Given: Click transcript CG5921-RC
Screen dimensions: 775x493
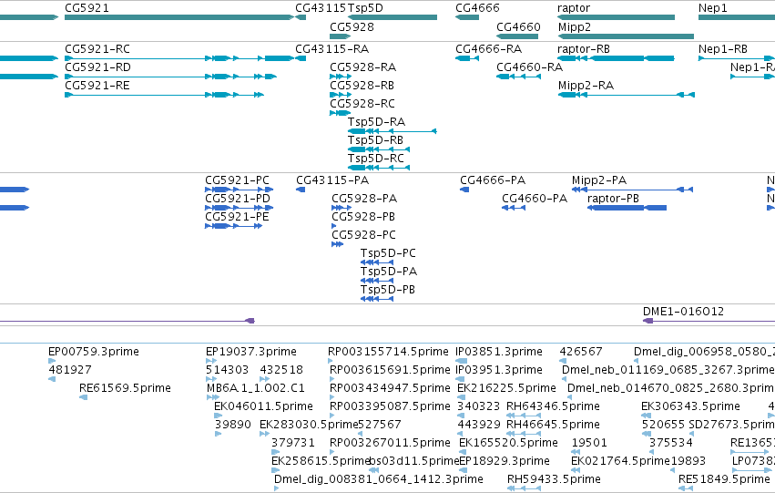Looking at the screenshot, I should tap(179, 58).
